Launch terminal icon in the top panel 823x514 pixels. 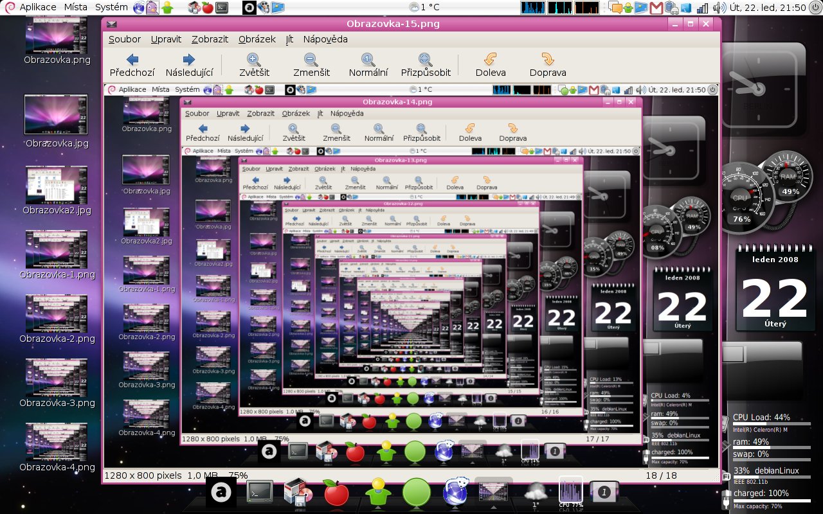221,8
